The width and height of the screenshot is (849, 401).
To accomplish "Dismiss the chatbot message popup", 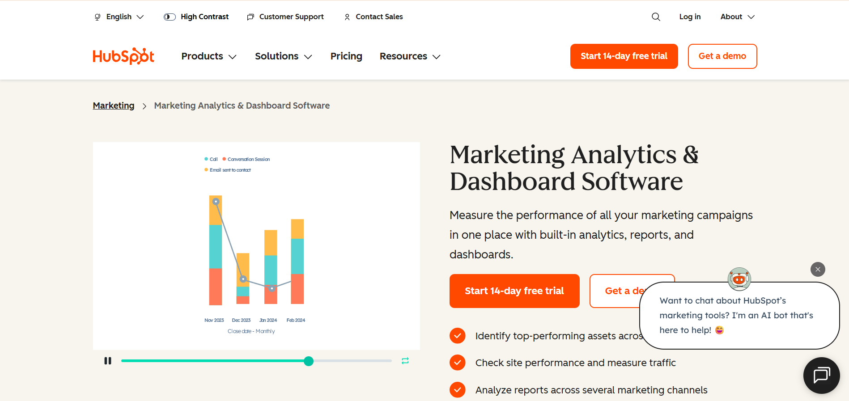I will click(x=817, y=269).
